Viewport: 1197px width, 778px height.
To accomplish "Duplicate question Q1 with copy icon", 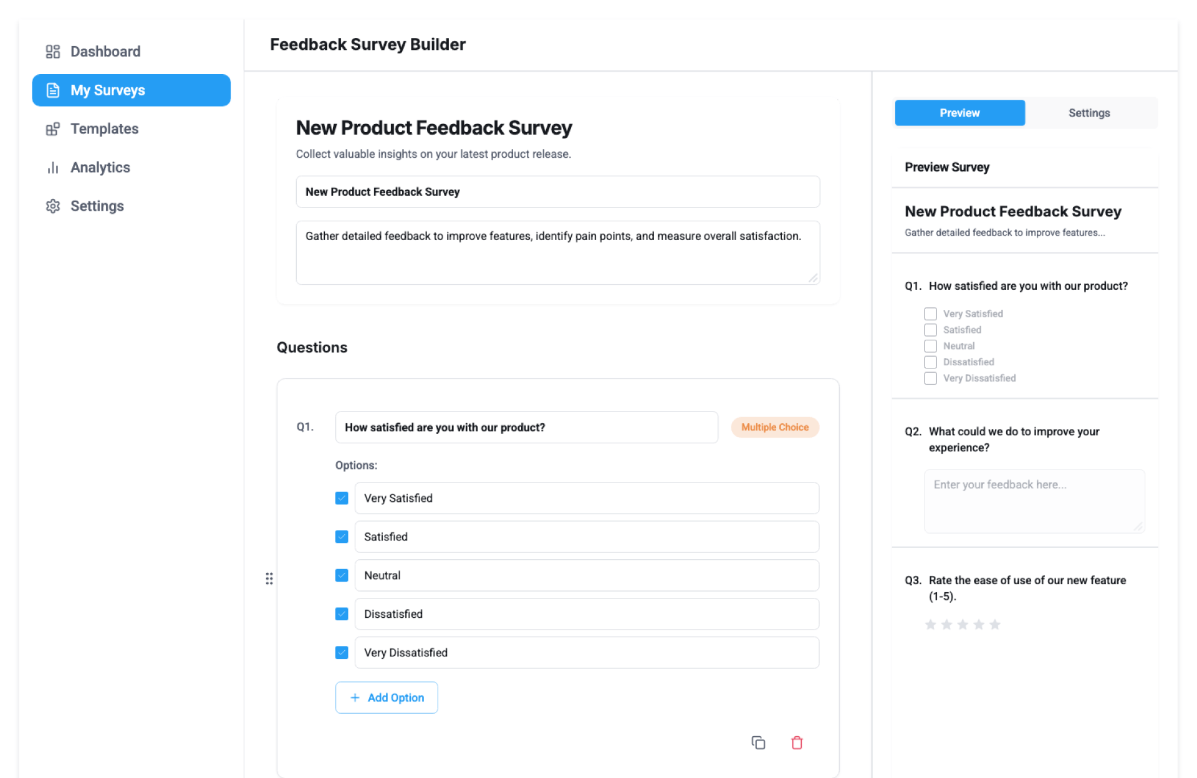I will click(x=758, y=742).
